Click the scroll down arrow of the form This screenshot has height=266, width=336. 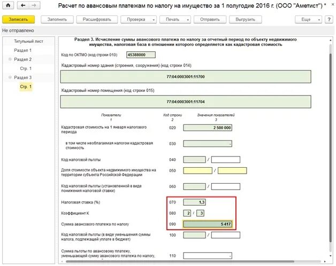coord(331,256)
